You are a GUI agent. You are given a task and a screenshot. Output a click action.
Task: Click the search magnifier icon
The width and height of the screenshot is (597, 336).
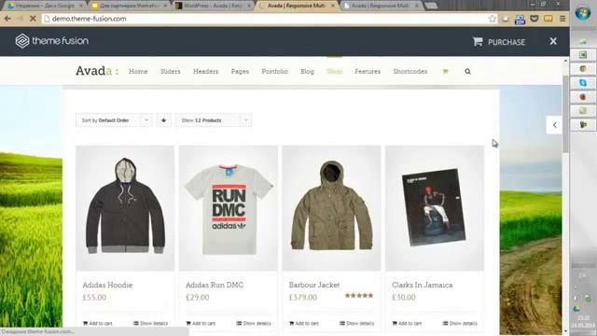tap(467, 71)
